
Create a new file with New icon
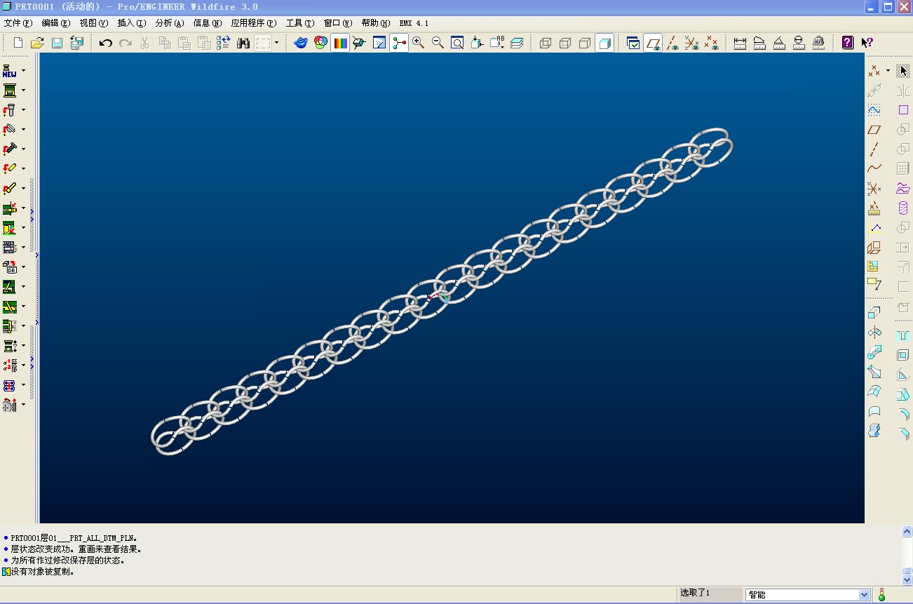click(18, 43)
